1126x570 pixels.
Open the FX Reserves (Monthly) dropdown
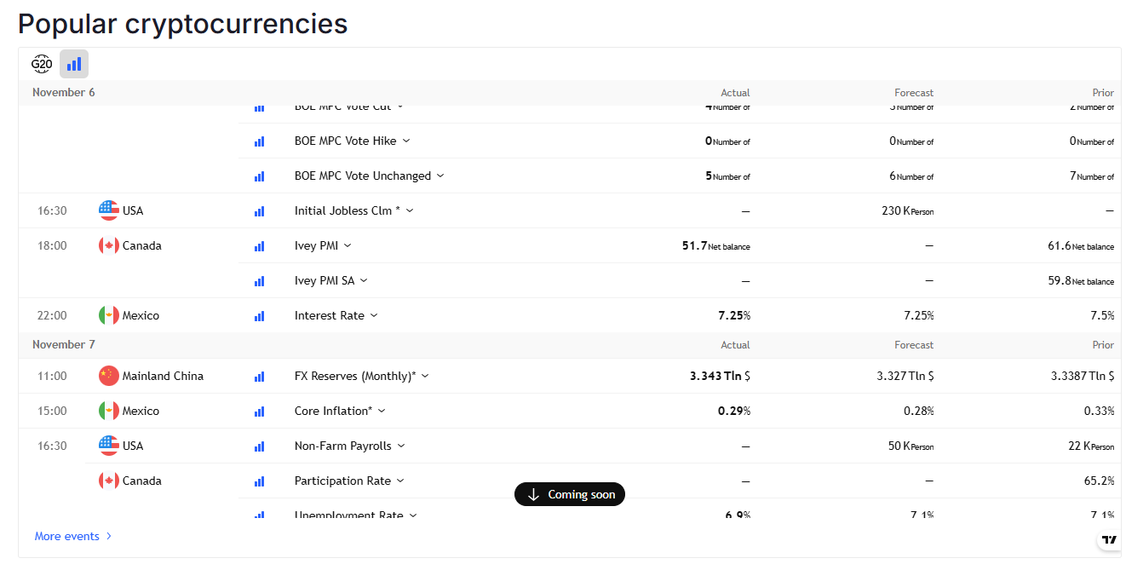tap(425, 376)
